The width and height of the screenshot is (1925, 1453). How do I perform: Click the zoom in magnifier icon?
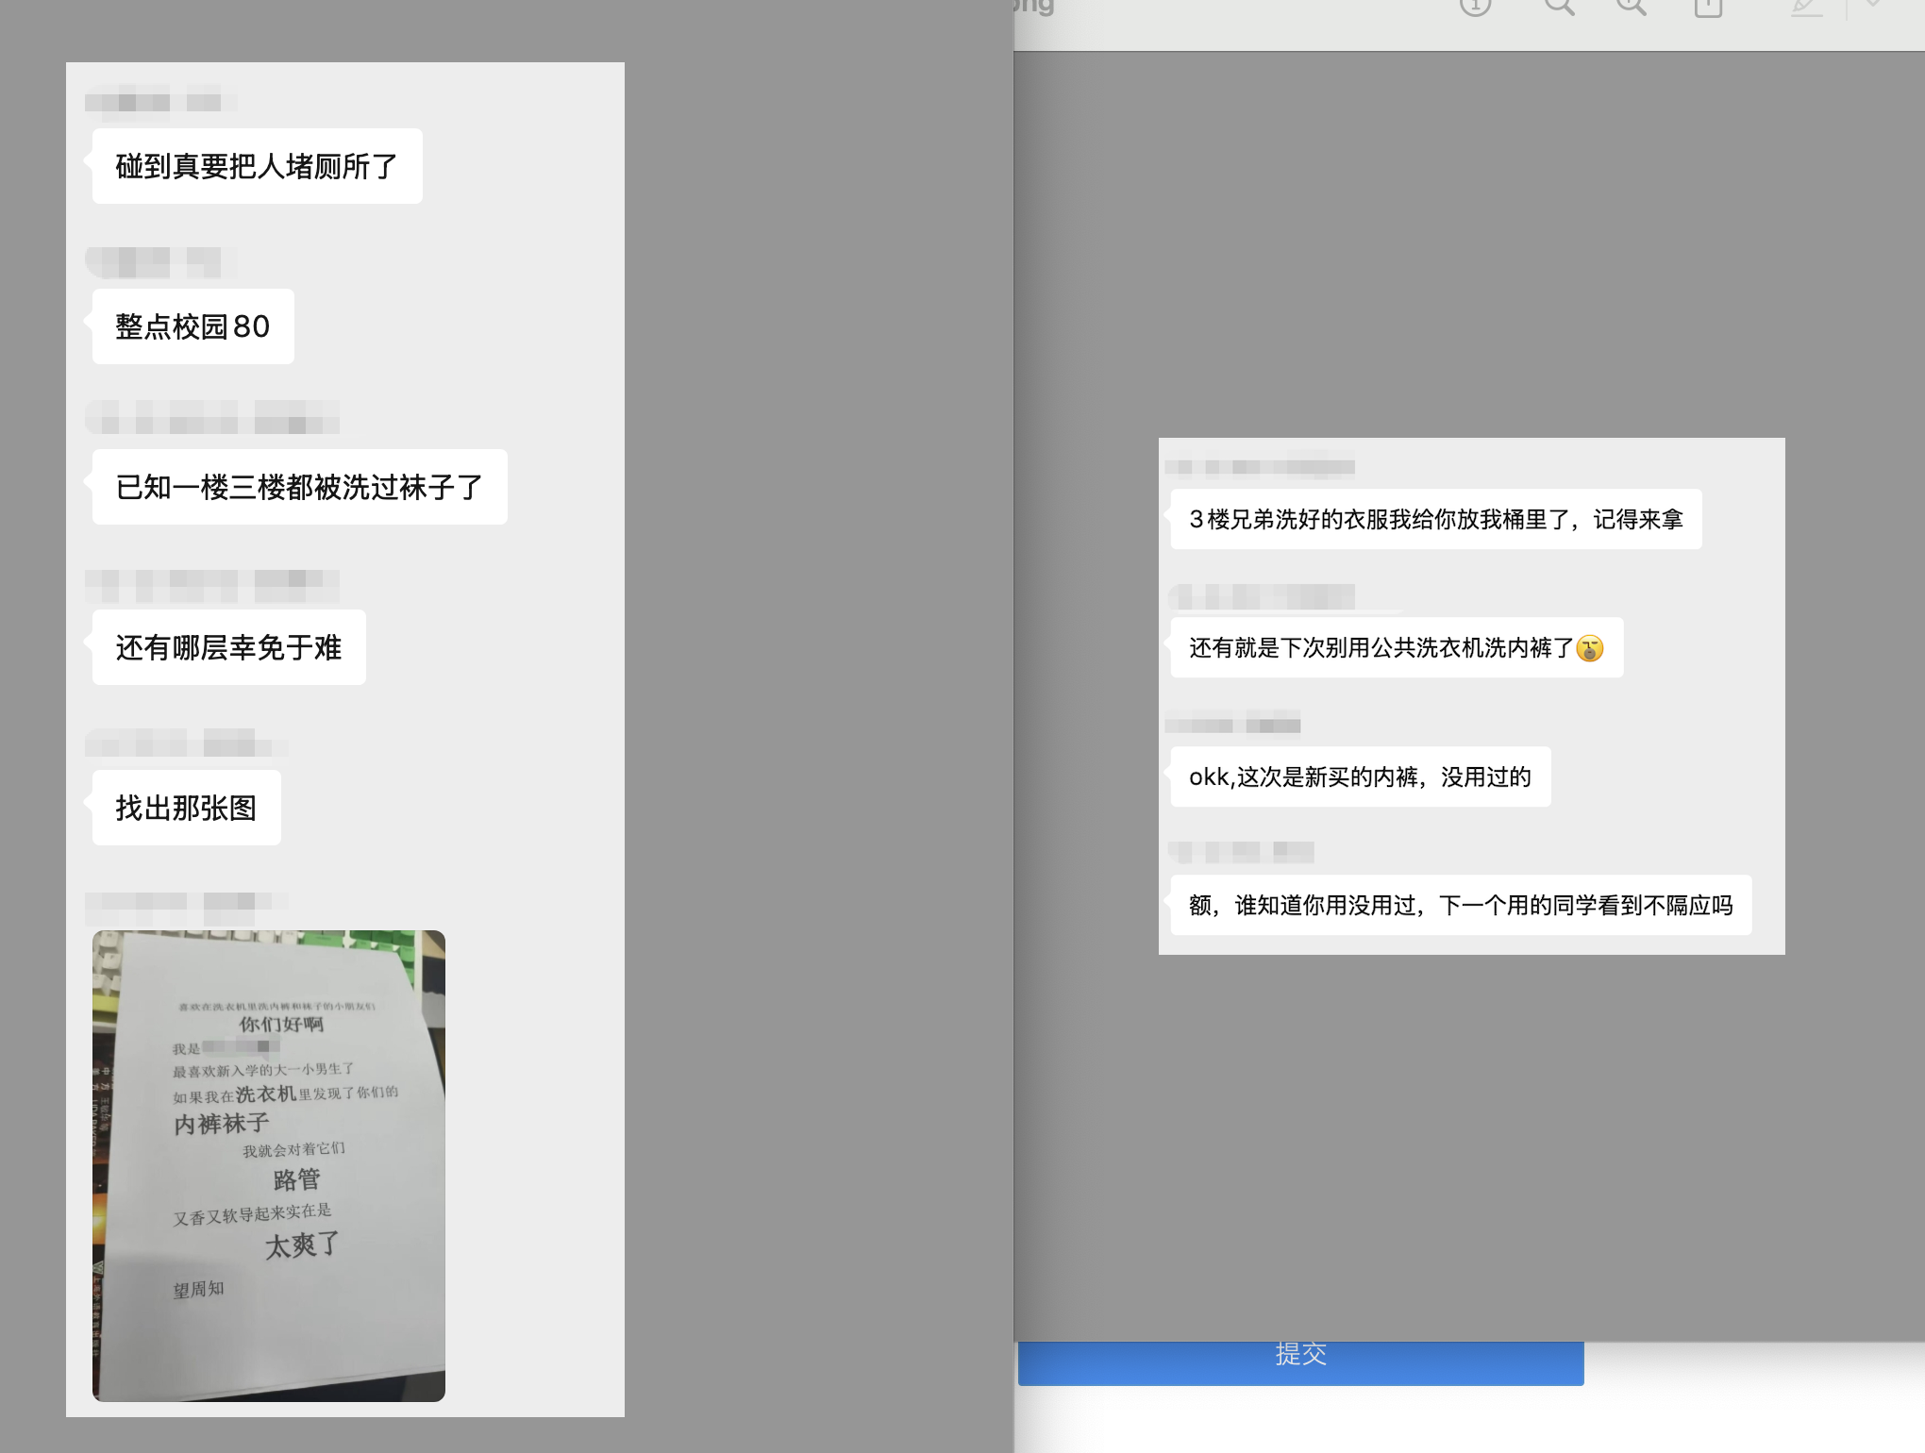[1632, 8]
